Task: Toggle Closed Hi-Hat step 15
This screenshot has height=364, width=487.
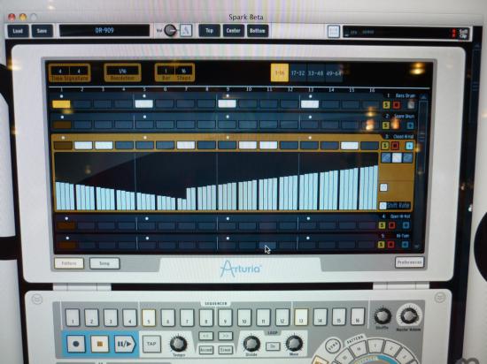Action: pyautogui.click(x=350, y=146)
